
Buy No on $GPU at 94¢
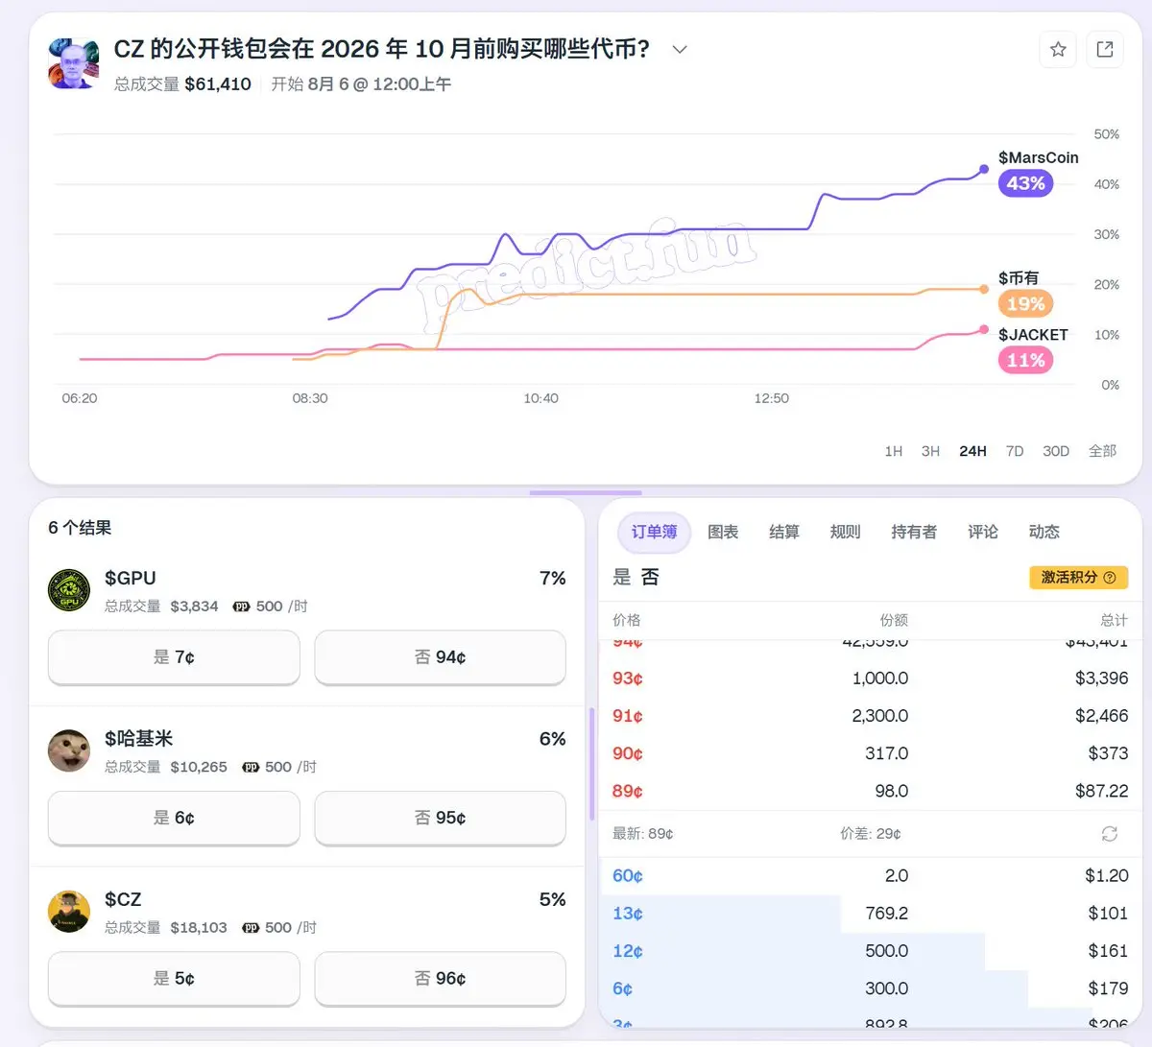[x=440, y=657]
